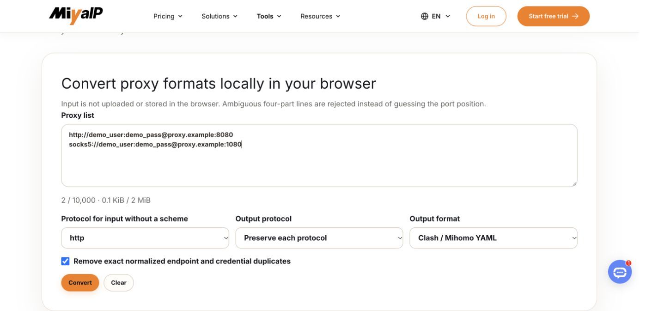Click the http://demo_user proxy line
Screen dimensions: 646x311
tap(151, 134)
